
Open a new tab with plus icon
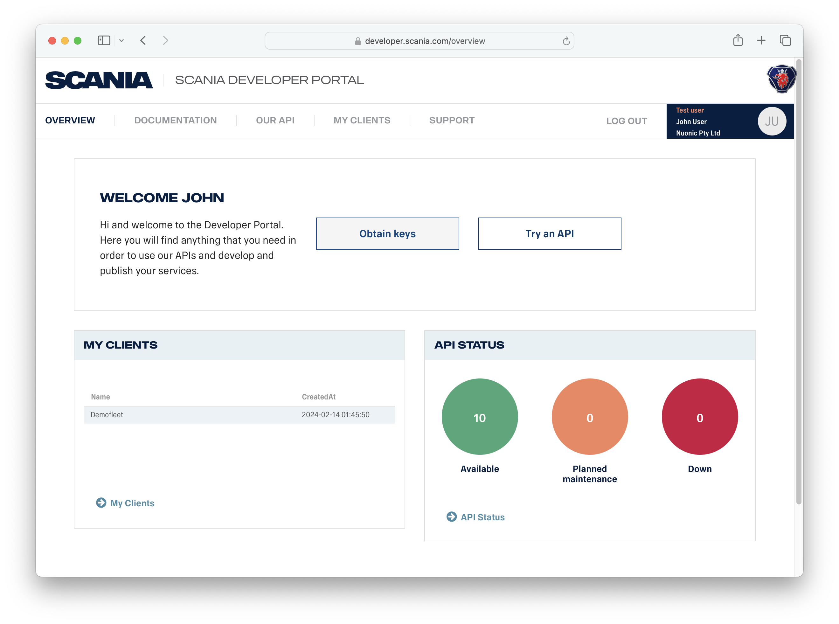[761, 40]
